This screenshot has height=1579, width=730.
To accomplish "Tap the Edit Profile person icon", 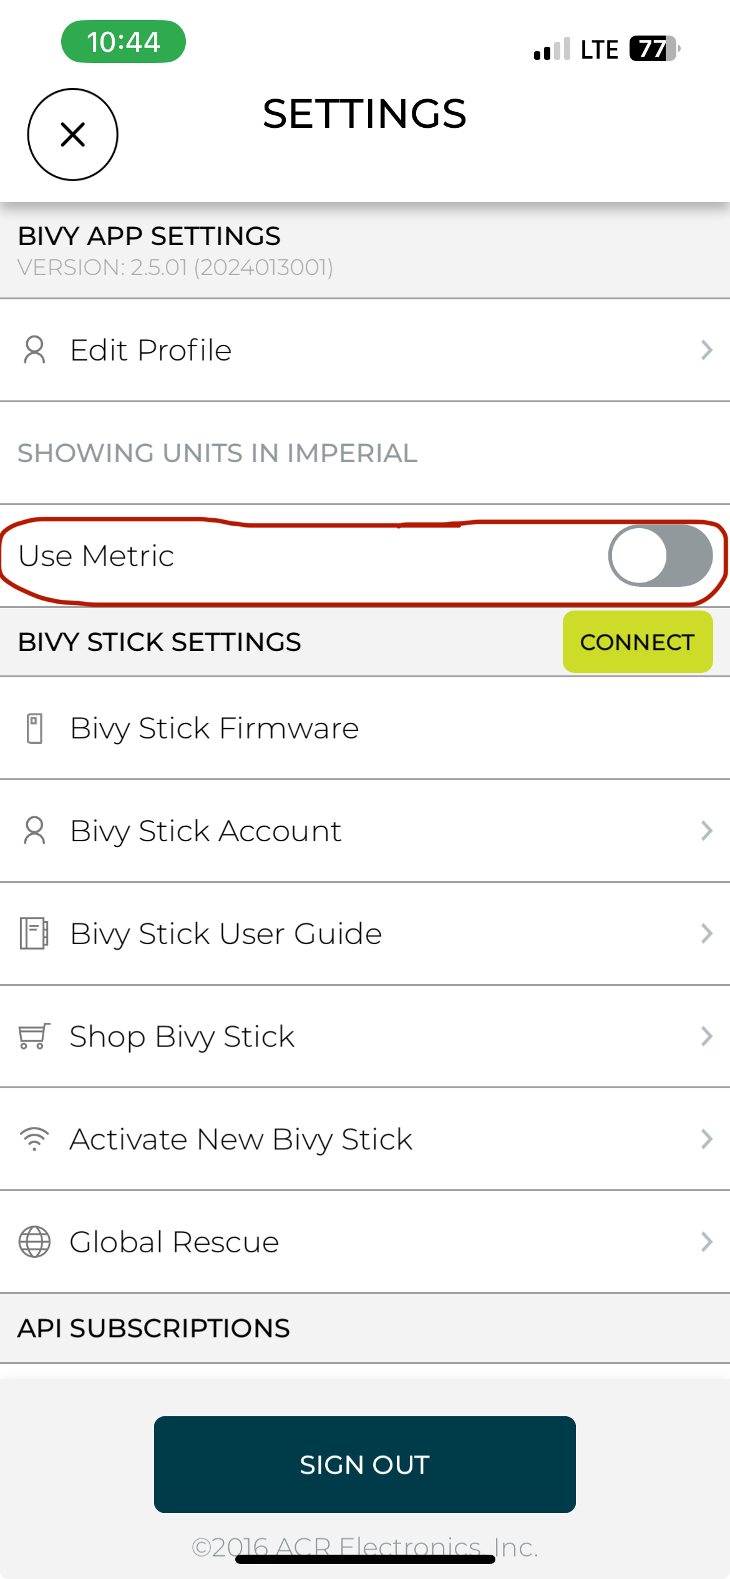I will tap(35, 350).
